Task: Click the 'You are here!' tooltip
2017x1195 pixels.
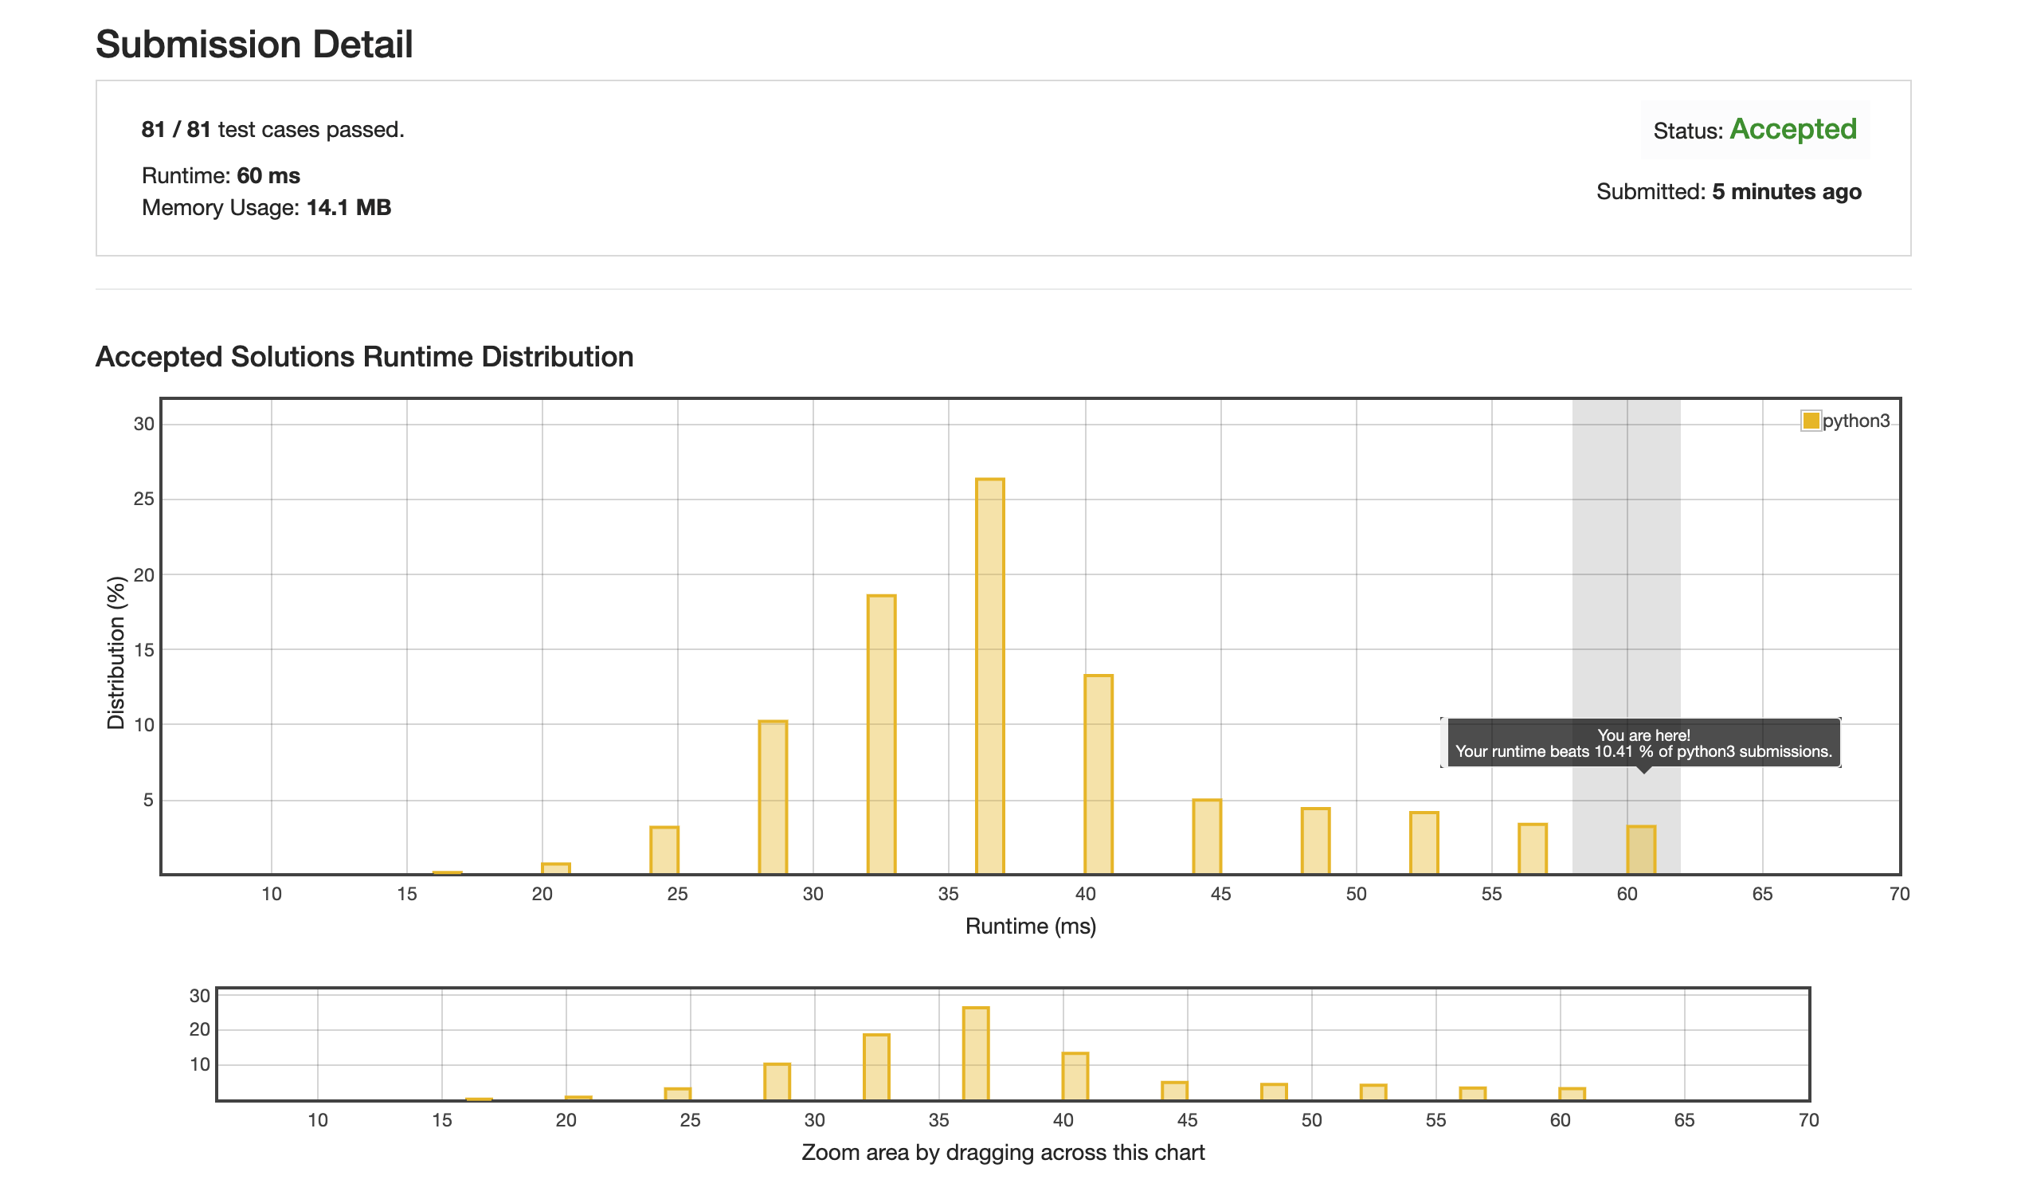Action: tap(1643, 743)
